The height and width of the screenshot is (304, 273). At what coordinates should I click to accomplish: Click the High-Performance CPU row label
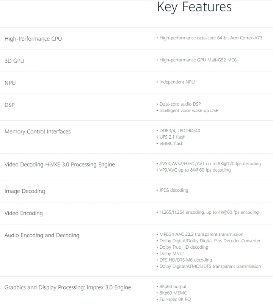coord(33,39)
